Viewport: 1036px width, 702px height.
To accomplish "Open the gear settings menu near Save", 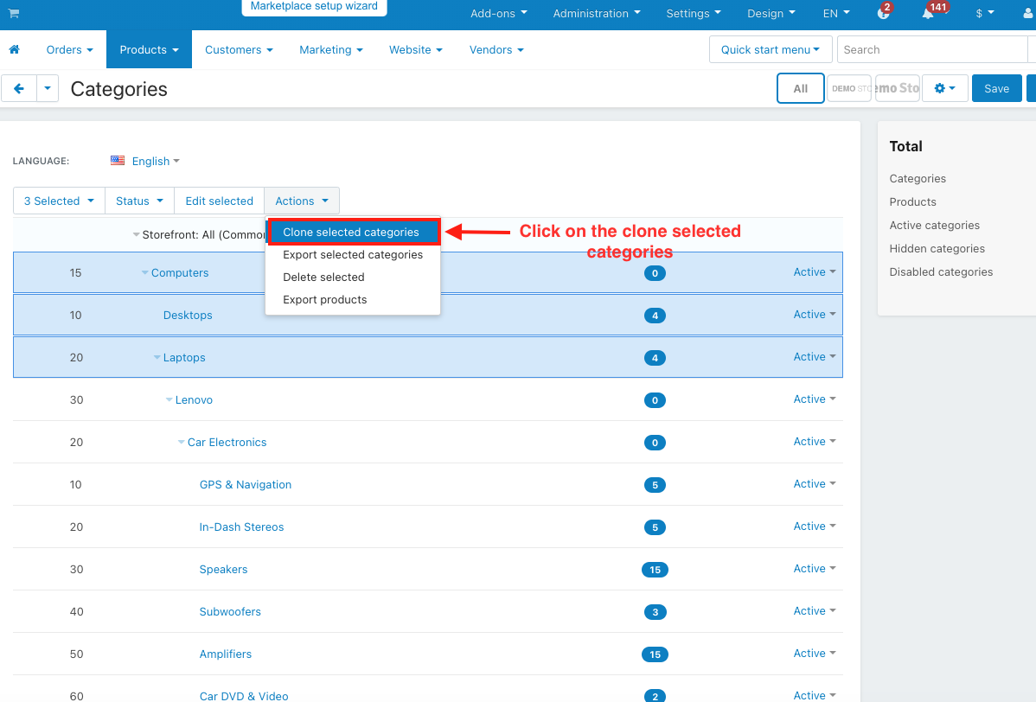I will (945, 88).
